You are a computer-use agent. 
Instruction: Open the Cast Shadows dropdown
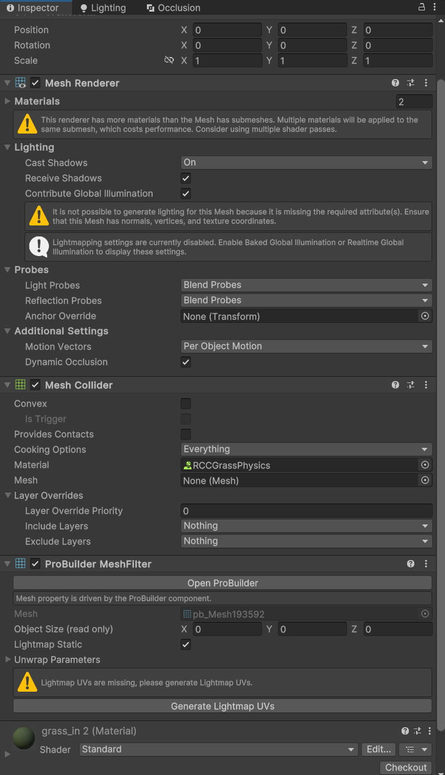pos(307,163)
